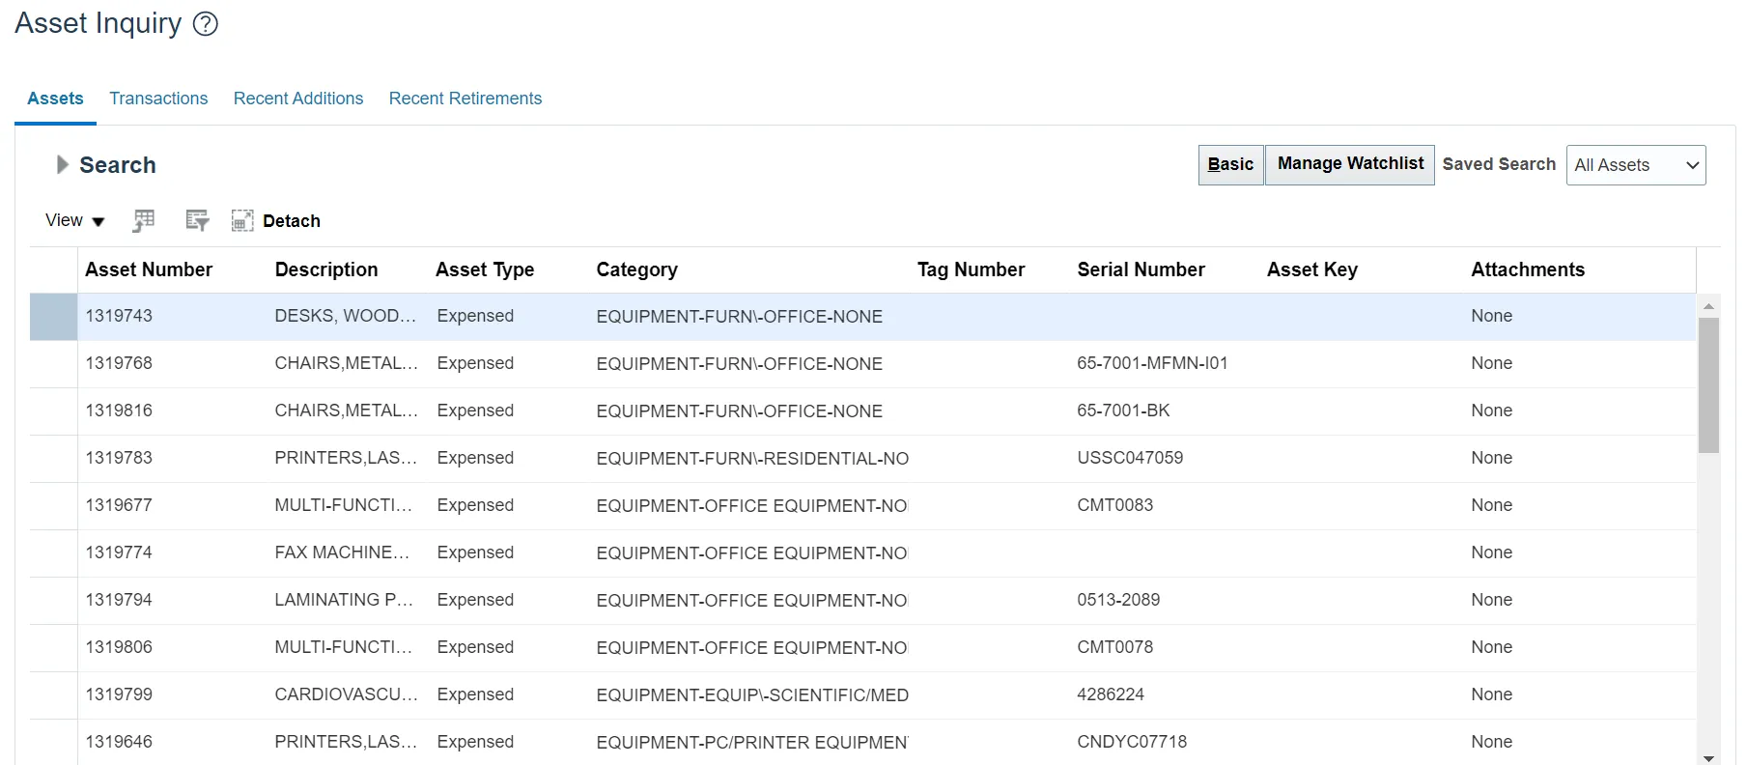Open the Asset Inquiry help icon
Screen dimensions: 1747x765
coord(206,24)
